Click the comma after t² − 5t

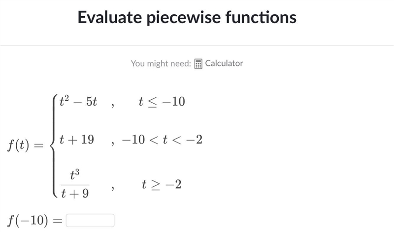click(113, 106)
